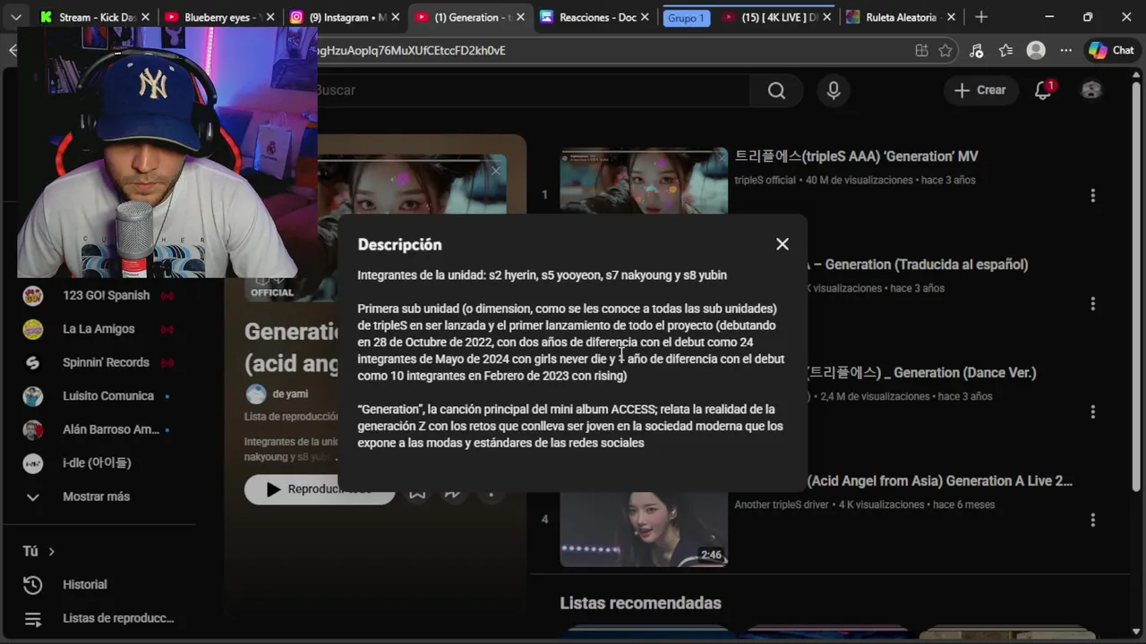
Task: Open Another tripleS driver channel link
Action: (782, 504)
